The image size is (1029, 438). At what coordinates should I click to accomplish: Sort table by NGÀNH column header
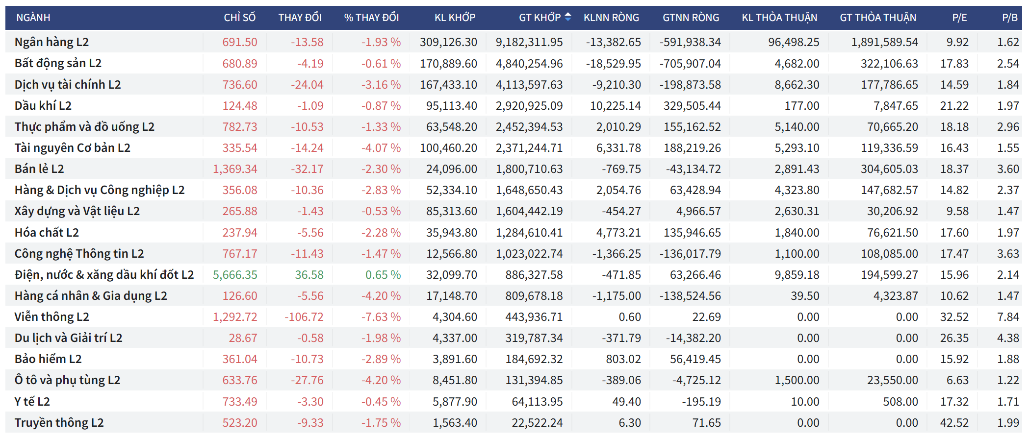pos(33,18)
